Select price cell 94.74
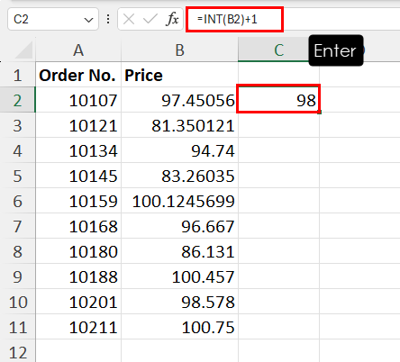 tap(179, 150)
